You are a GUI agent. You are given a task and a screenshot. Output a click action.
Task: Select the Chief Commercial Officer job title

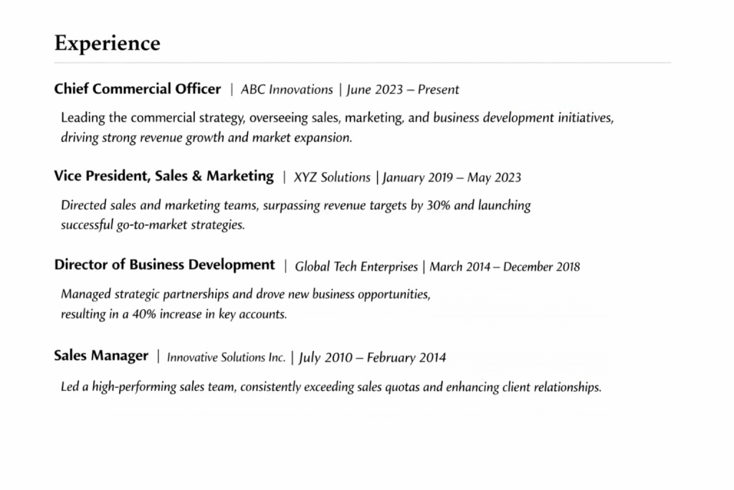(x=138, y=89)
